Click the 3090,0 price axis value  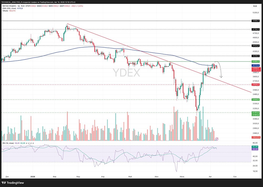tap(256, 119)
